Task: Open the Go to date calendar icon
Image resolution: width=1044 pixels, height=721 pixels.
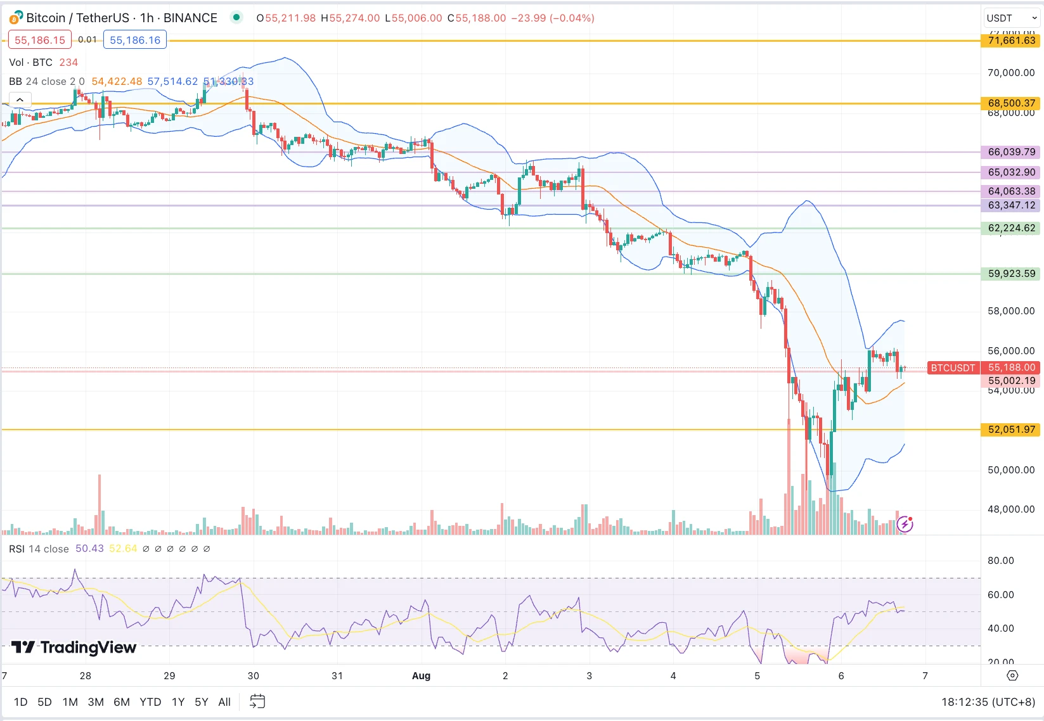Action: pos(257,701)
